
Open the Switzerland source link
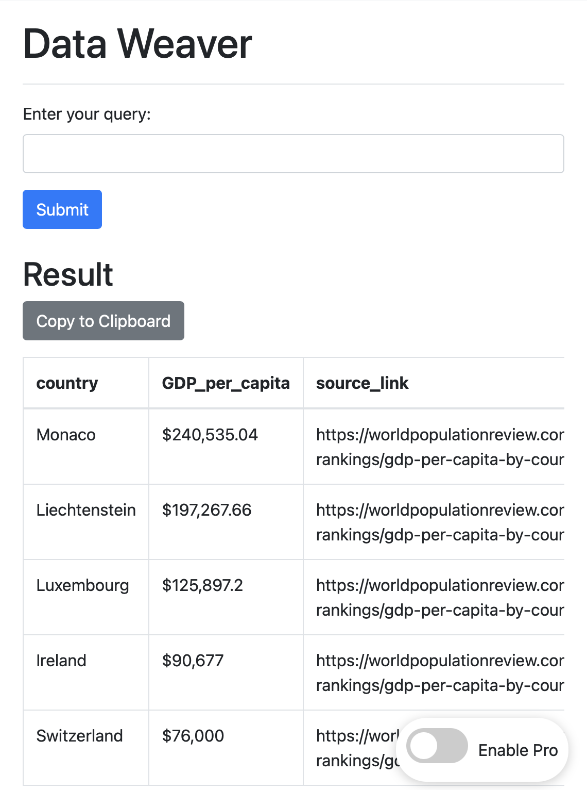pyautogui.click(x=357, y=748)
